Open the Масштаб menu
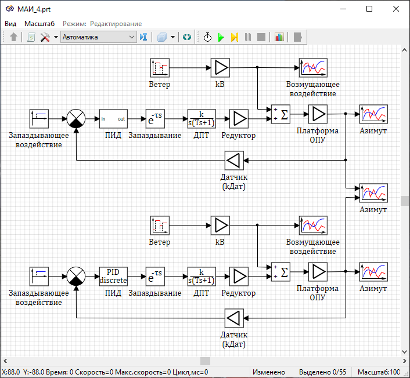This screenshot has height=378, width=410. tap(39, 24)
